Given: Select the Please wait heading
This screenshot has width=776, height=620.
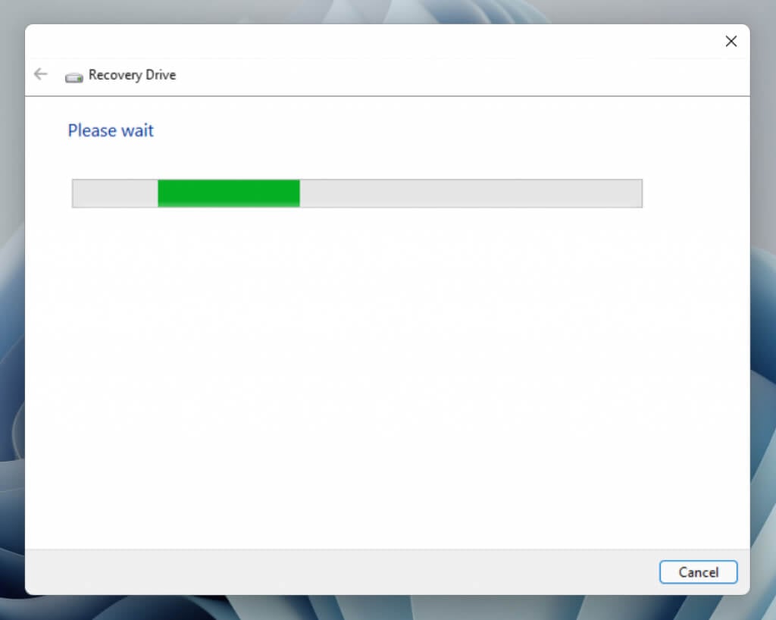Looking at the screenshot, I should (111, 130).
